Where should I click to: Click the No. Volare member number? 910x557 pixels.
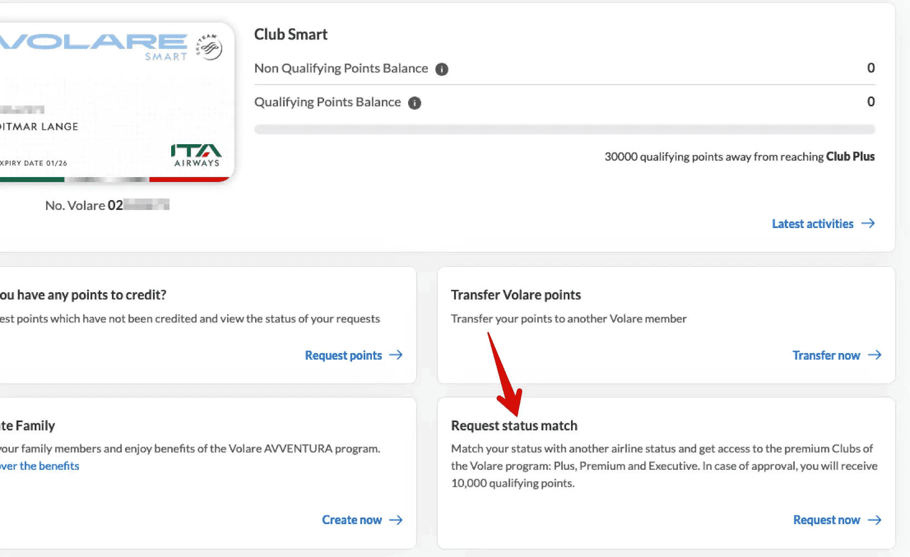[107, 206]
